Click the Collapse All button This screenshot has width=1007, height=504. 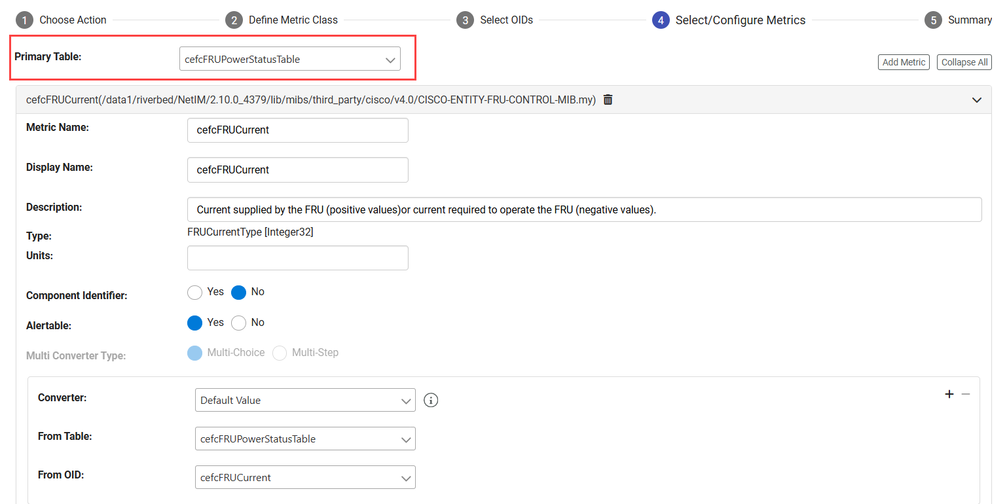click(x=964, y=62)
